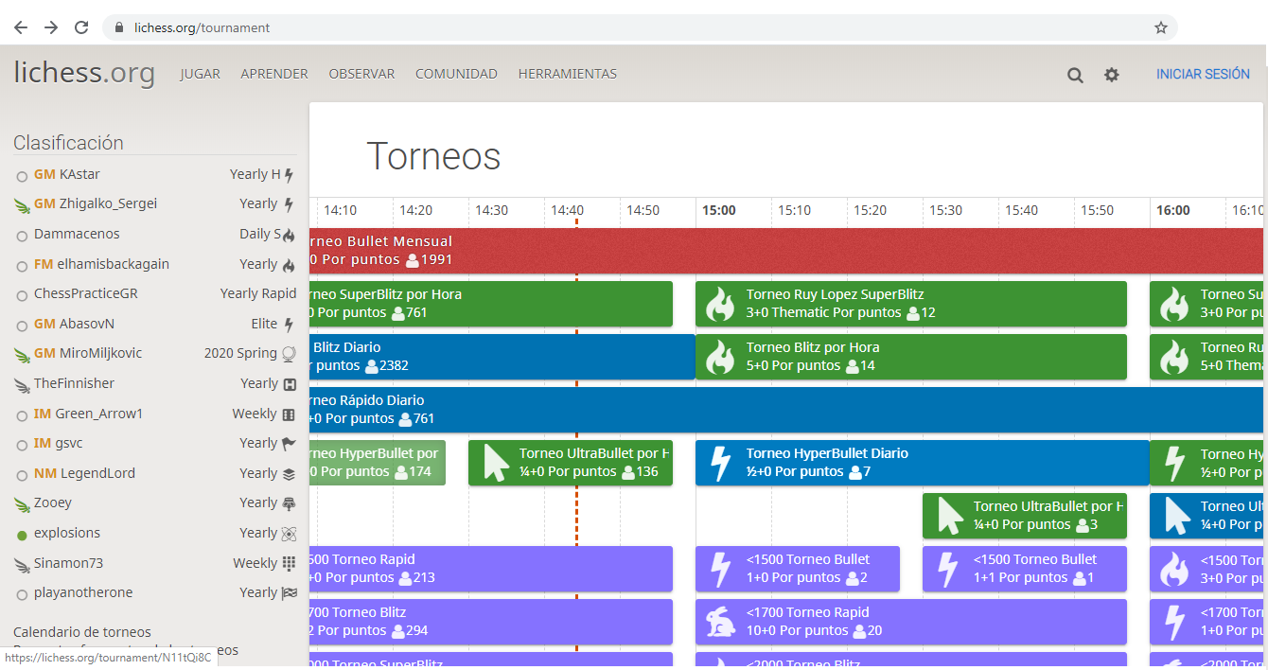This screenshot has width=1268, height=670.
Task: Open Calendario de torneos link
Action: (x=82, y=632)
